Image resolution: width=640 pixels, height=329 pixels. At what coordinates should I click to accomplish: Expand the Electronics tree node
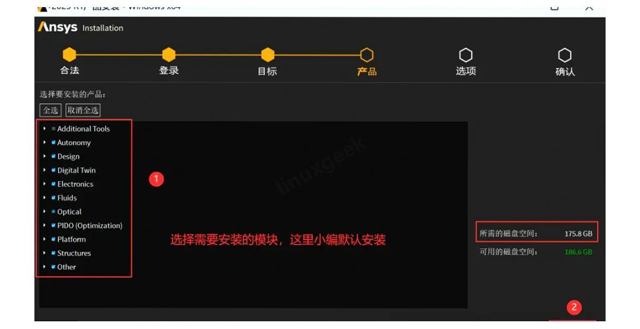click(45, 184)
